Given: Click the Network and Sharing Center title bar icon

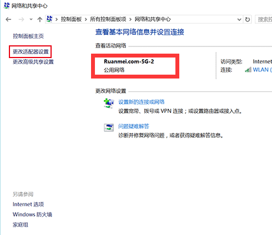Looking at the screenshot, I should [x=7, y=6].
